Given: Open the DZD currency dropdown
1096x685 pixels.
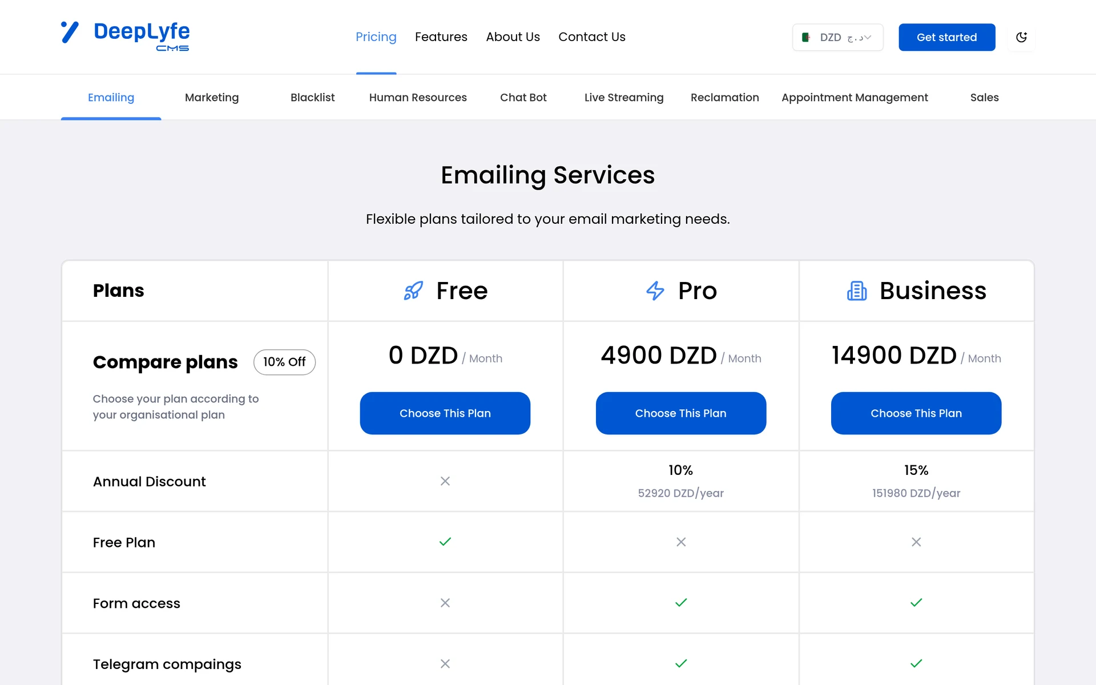Looking at the screenshot, I should click(x=837, y=37).
